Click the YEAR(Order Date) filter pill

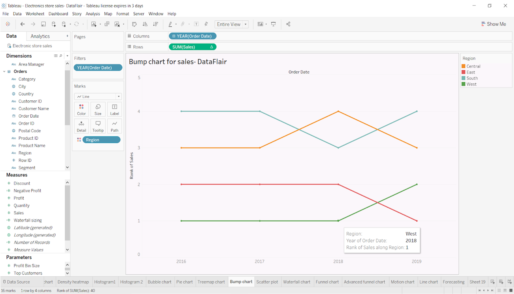(98, 68)
